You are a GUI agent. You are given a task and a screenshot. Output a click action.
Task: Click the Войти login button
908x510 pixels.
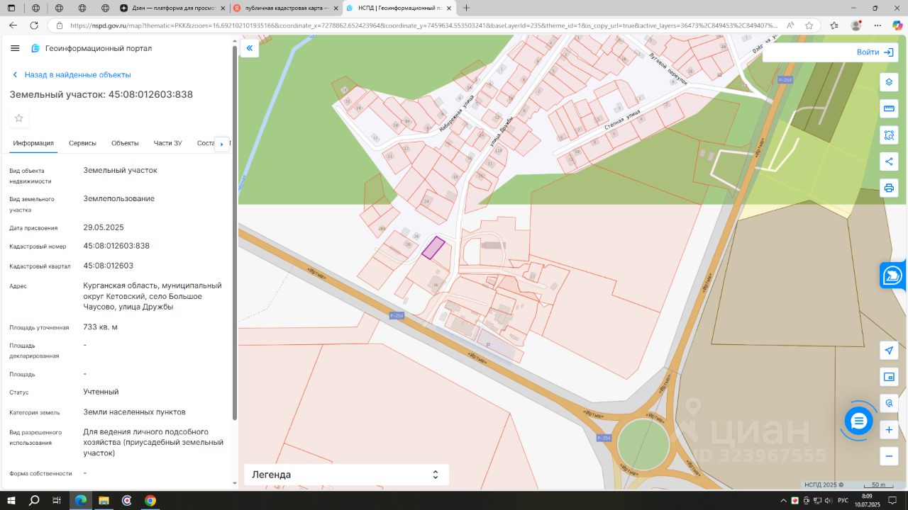click(875, 52)
